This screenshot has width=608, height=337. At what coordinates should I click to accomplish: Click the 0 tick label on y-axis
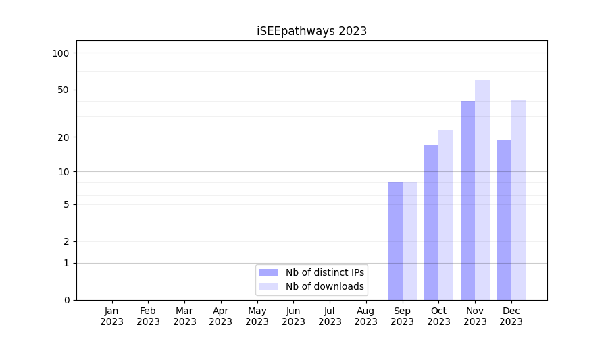coord(66,300)
